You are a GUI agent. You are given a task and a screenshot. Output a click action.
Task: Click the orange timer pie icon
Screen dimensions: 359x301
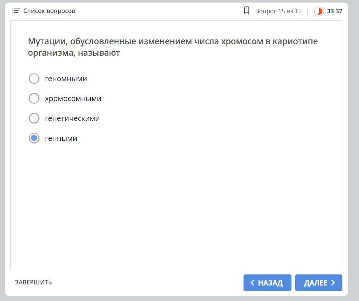point(319,11)
